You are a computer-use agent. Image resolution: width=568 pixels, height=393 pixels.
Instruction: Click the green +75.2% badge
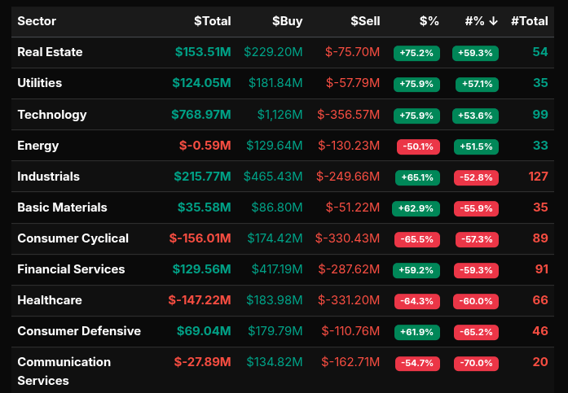click(416, 54)
